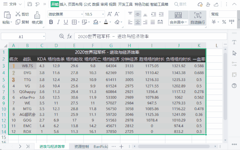240x150 pixels.
Task: Expand the Paste options arrow
Action: click(x=11, y=22)
